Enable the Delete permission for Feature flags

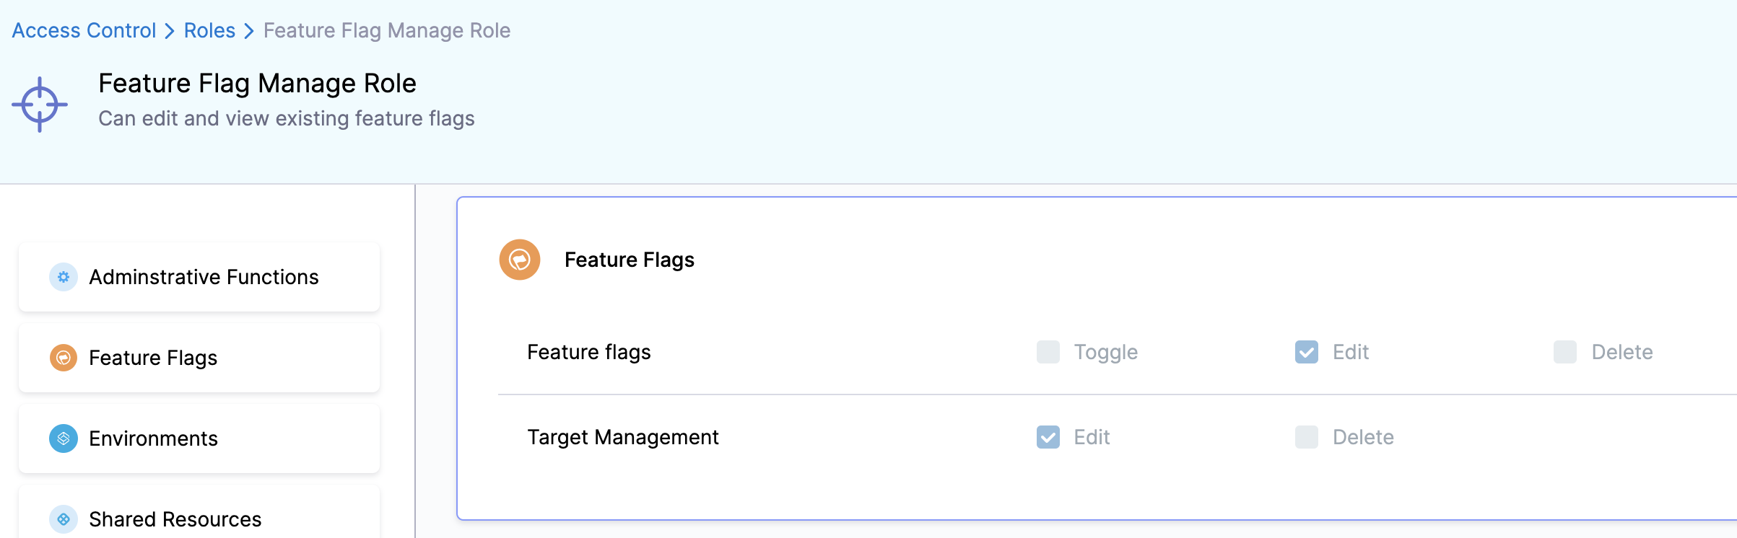pyautogui.click(x=1564, y=352)
